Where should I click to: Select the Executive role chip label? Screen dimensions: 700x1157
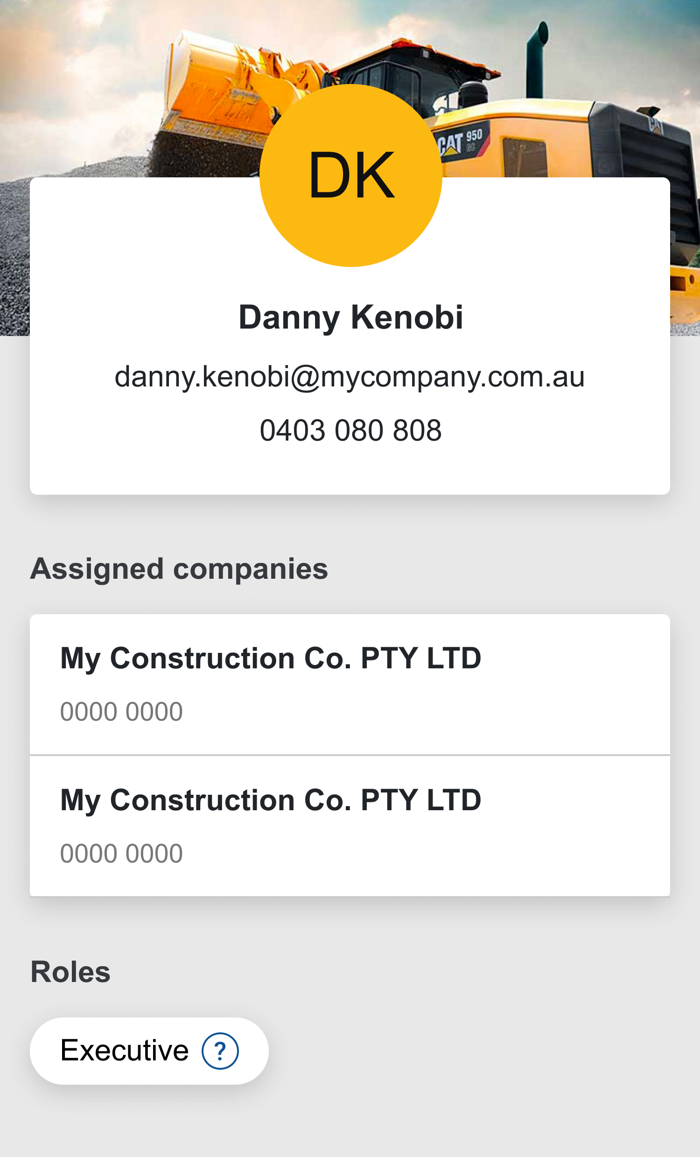tap(125, 1051)
